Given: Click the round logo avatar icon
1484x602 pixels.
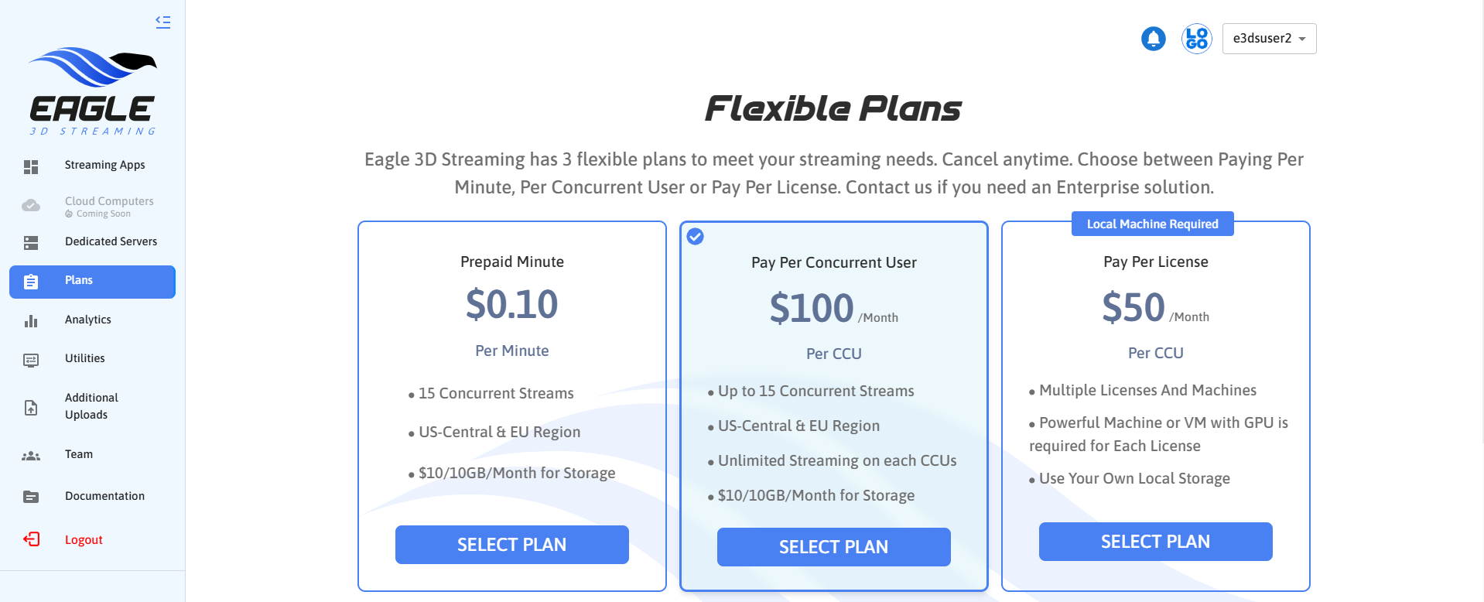Looking at the screenshot, I should click(x=1196, y=39).
